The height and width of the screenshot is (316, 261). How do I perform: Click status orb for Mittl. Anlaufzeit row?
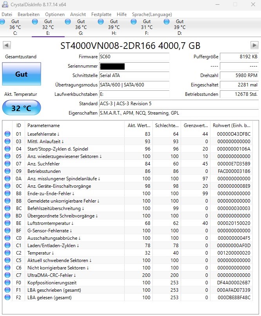tap(7, 141)
